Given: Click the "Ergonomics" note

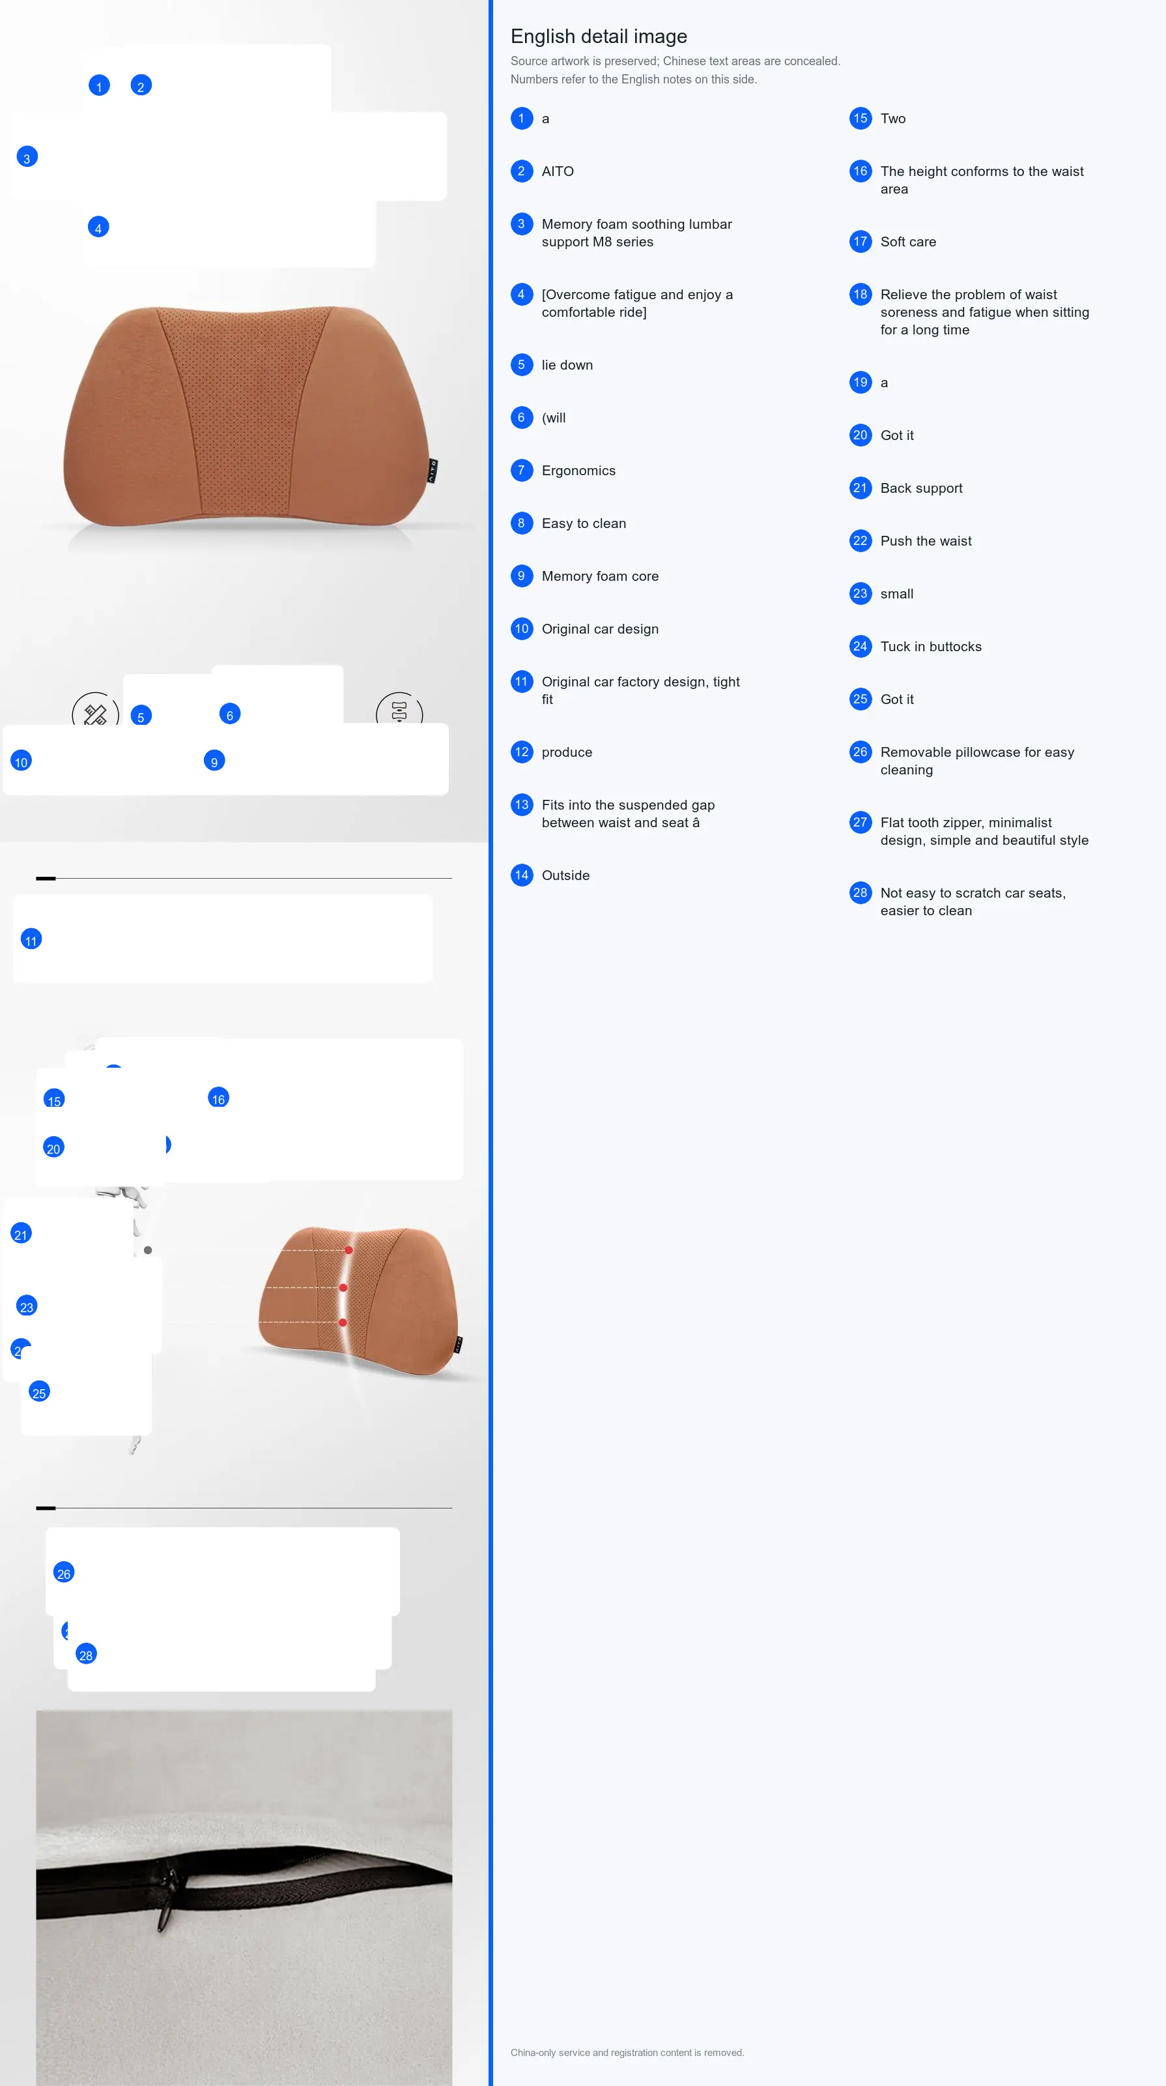Looking at the screenshot, I should (x=578, y=471).
